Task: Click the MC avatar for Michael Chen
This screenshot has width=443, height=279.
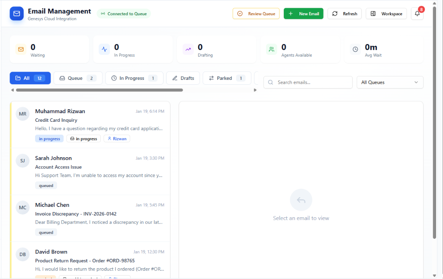Action: click(x=22, y=208)
